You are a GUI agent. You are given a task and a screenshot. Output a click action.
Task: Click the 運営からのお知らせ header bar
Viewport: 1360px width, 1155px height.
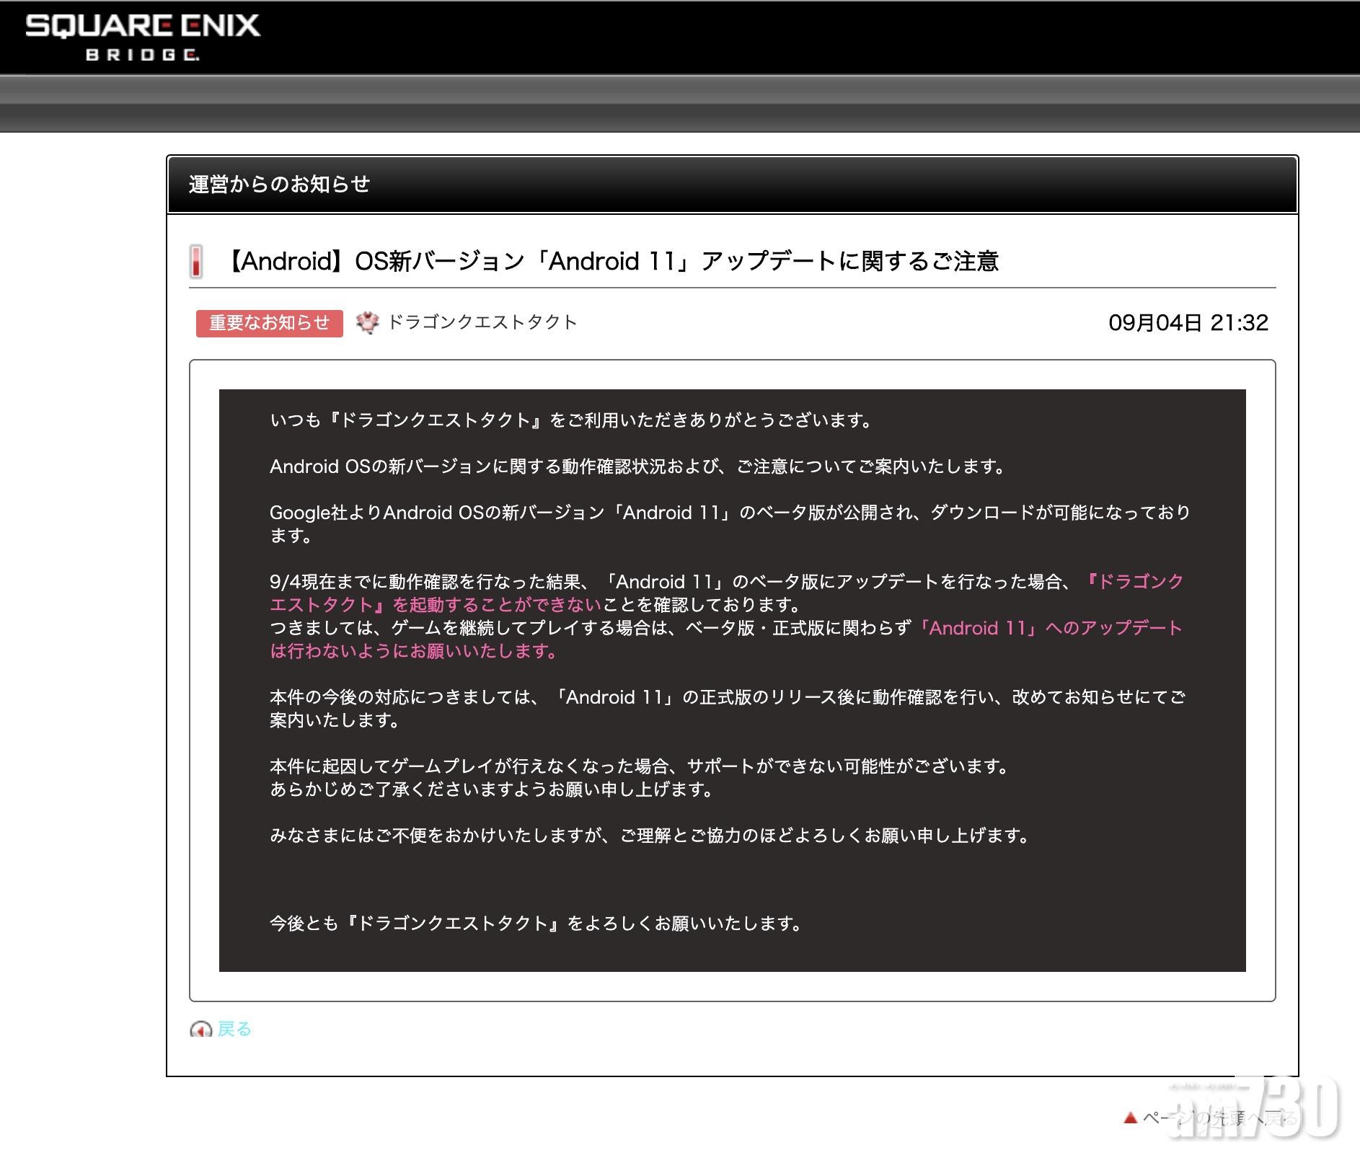click(732, 185)
